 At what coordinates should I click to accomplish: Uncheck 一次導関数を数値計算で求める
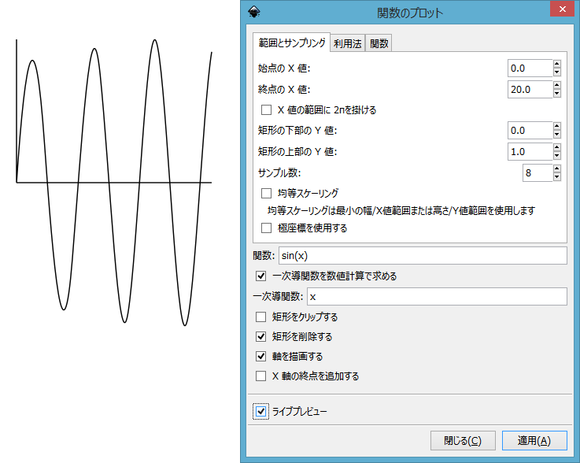click(x=260, y=276)
